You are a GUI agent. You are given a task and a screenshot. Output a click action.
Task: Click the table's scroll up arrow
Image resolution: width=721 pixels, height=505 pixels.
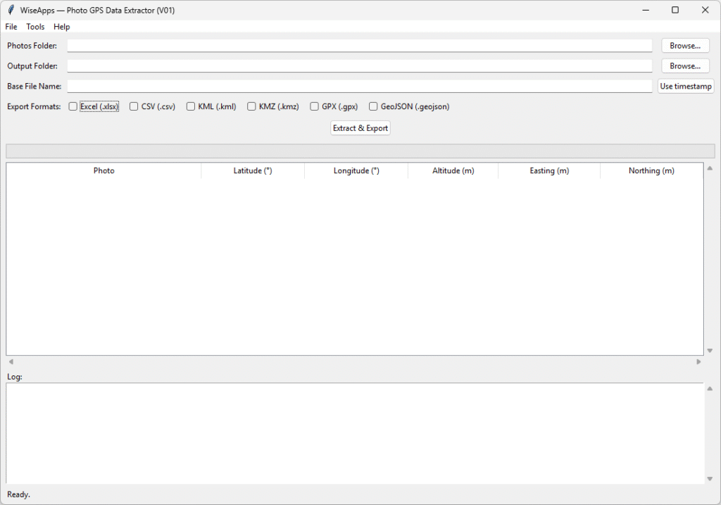point(710,168)
